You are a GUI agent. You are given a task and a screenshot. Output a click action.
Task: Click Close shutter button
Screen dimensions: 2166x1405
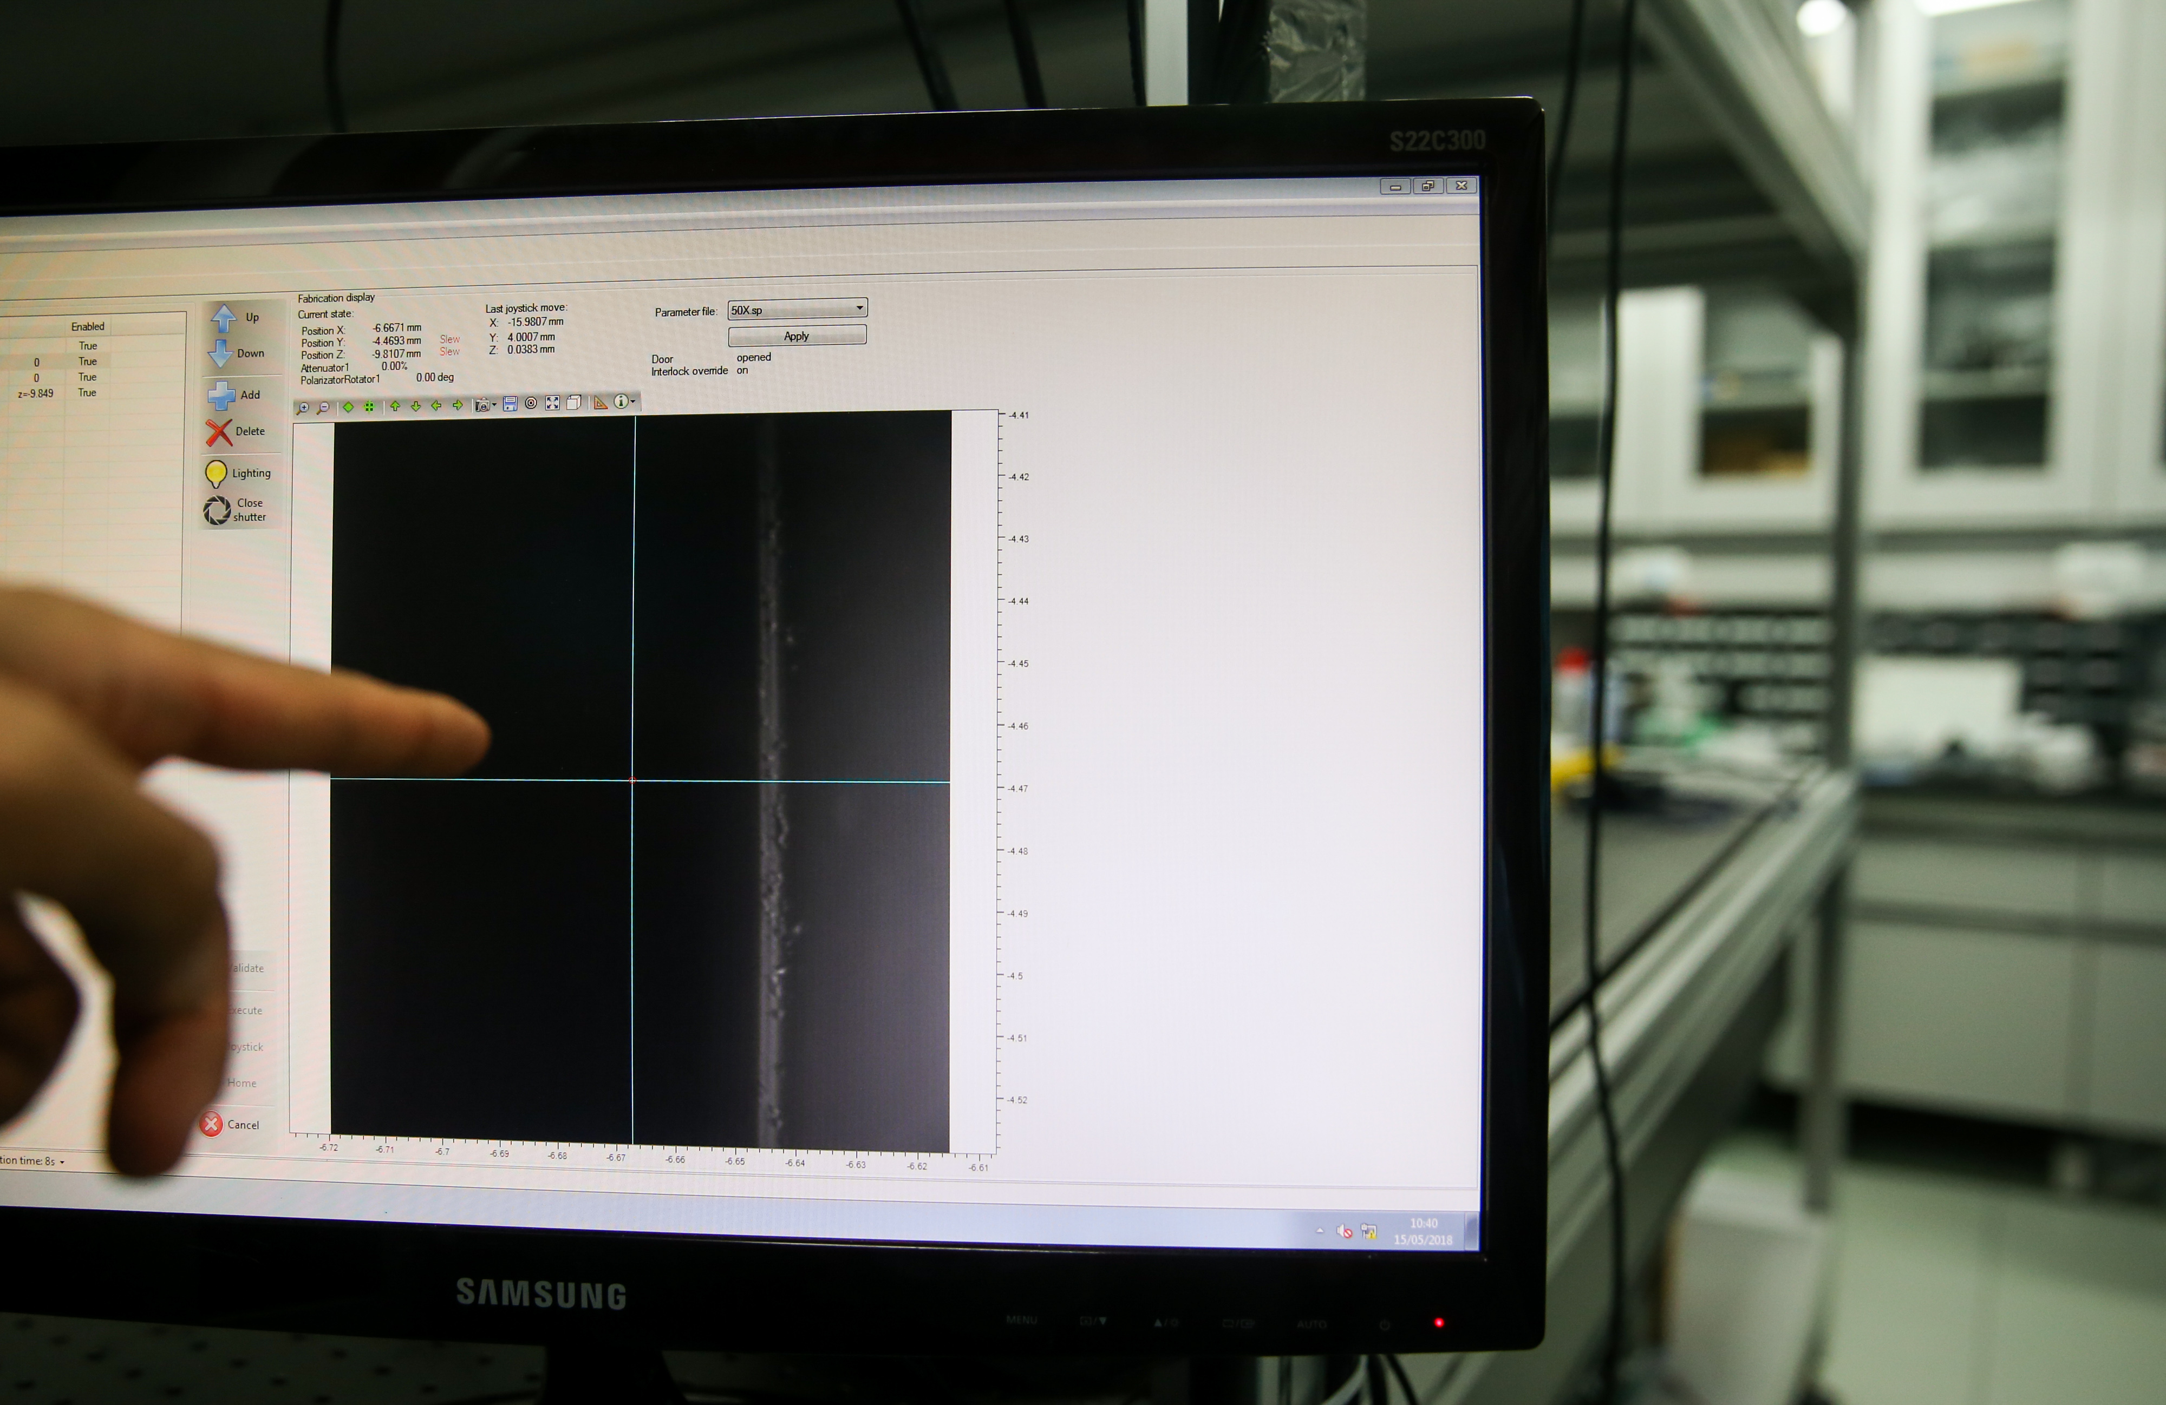coord(235,510)
